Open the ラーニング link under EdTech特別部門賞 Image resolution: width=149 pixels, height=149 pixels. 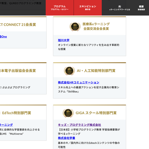[x=6, y=125]
